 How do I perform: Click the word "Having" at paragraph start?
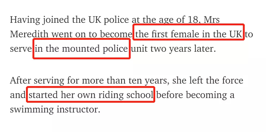point(25,20)
